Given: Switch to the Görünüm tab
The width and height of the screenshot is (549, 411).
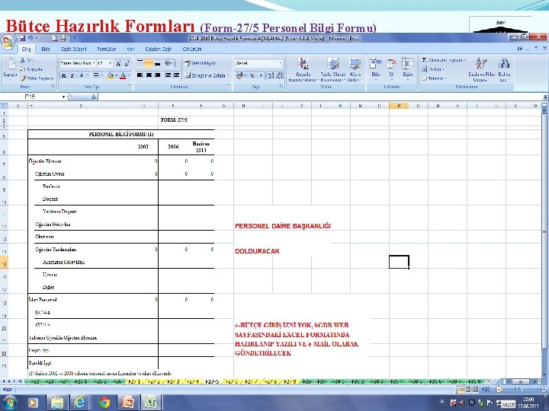Looking at the screenshot, I should tap(192, 49).
